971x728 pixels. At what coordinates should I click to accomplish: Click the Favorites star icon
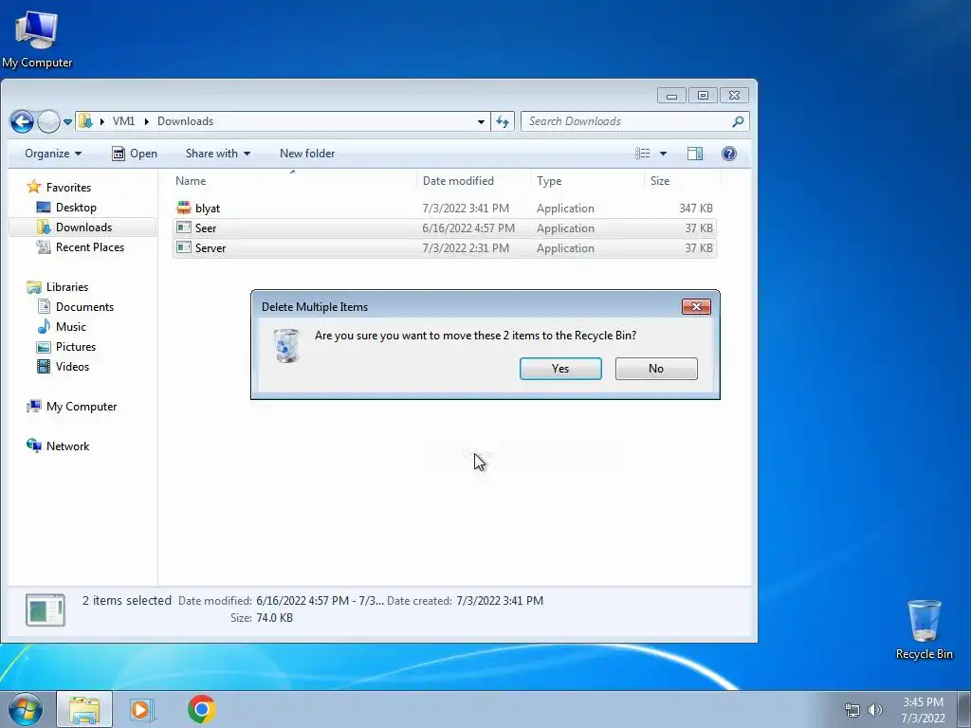(x=34, y=187)
